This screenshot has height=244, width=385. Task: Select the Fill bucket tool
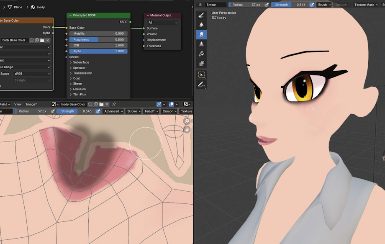click(x=201, y=54)
